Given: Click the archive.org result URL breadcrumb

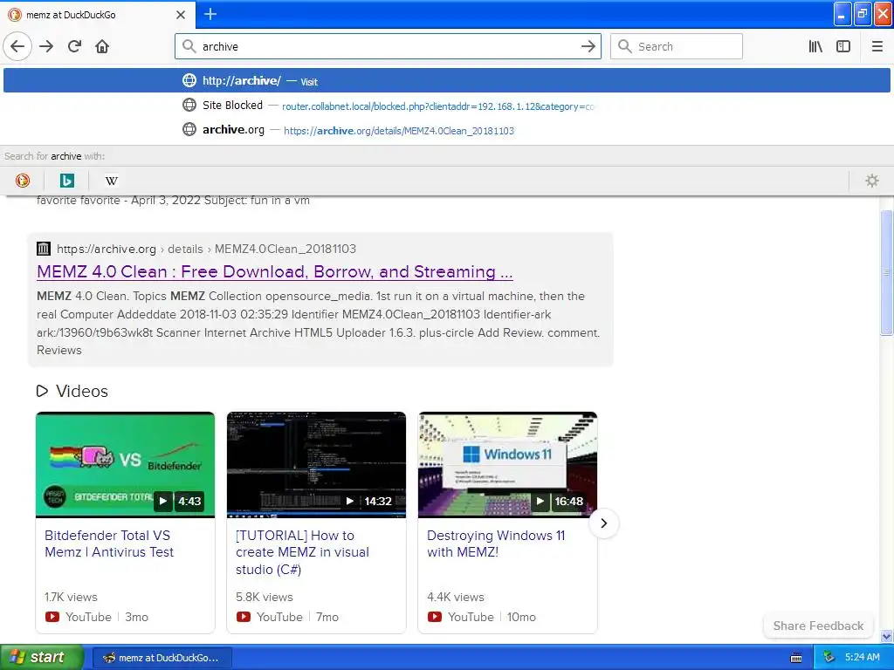Looking at the screenshot, I should point(206,249).
